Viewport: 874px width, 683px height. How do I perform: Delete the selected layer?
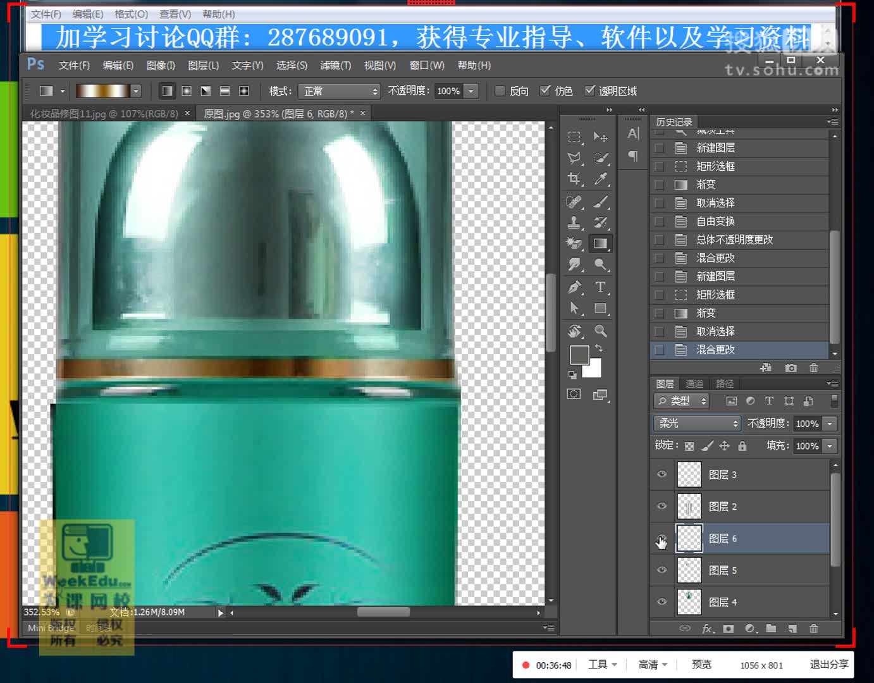(x=814, y=629)
